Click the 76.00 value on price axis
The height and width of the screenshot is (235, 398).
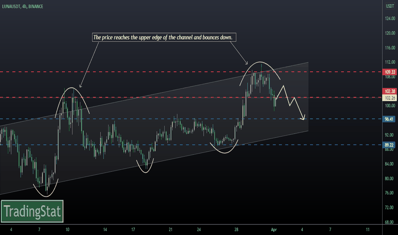pos(390,193)
